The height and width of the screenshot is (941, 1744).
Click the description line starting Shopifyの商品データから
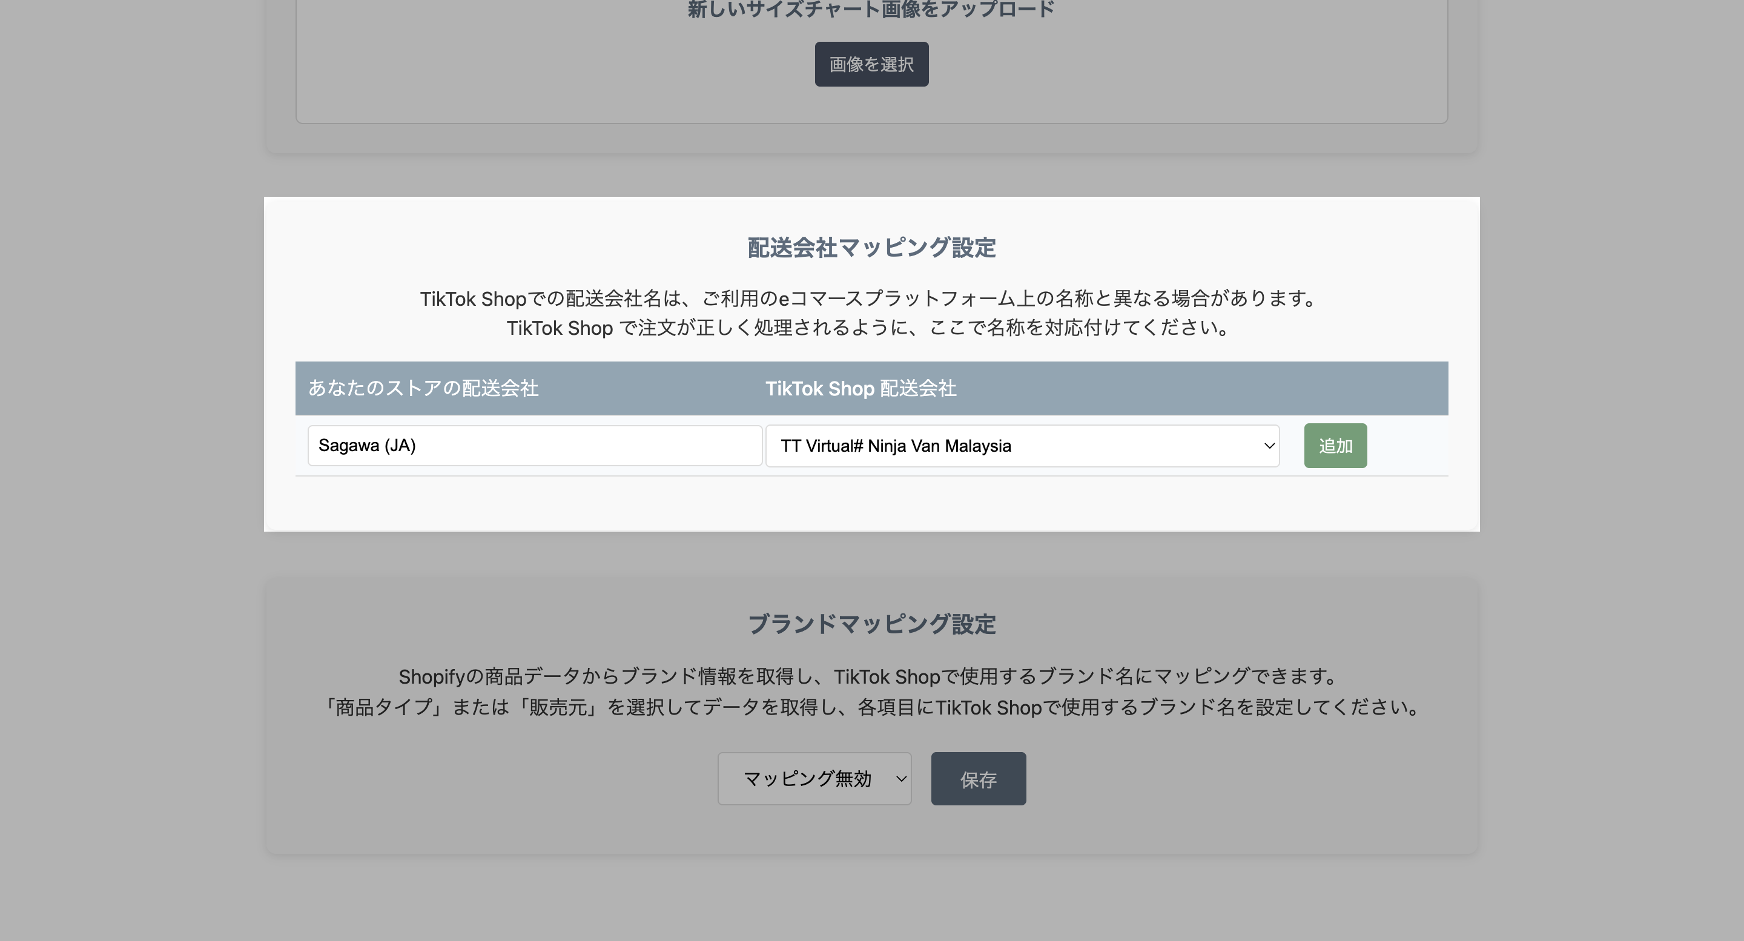click(871, 676)
